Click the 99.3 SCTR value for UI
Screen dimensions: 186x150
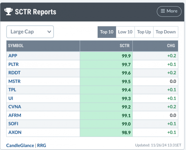click(126, 98)
